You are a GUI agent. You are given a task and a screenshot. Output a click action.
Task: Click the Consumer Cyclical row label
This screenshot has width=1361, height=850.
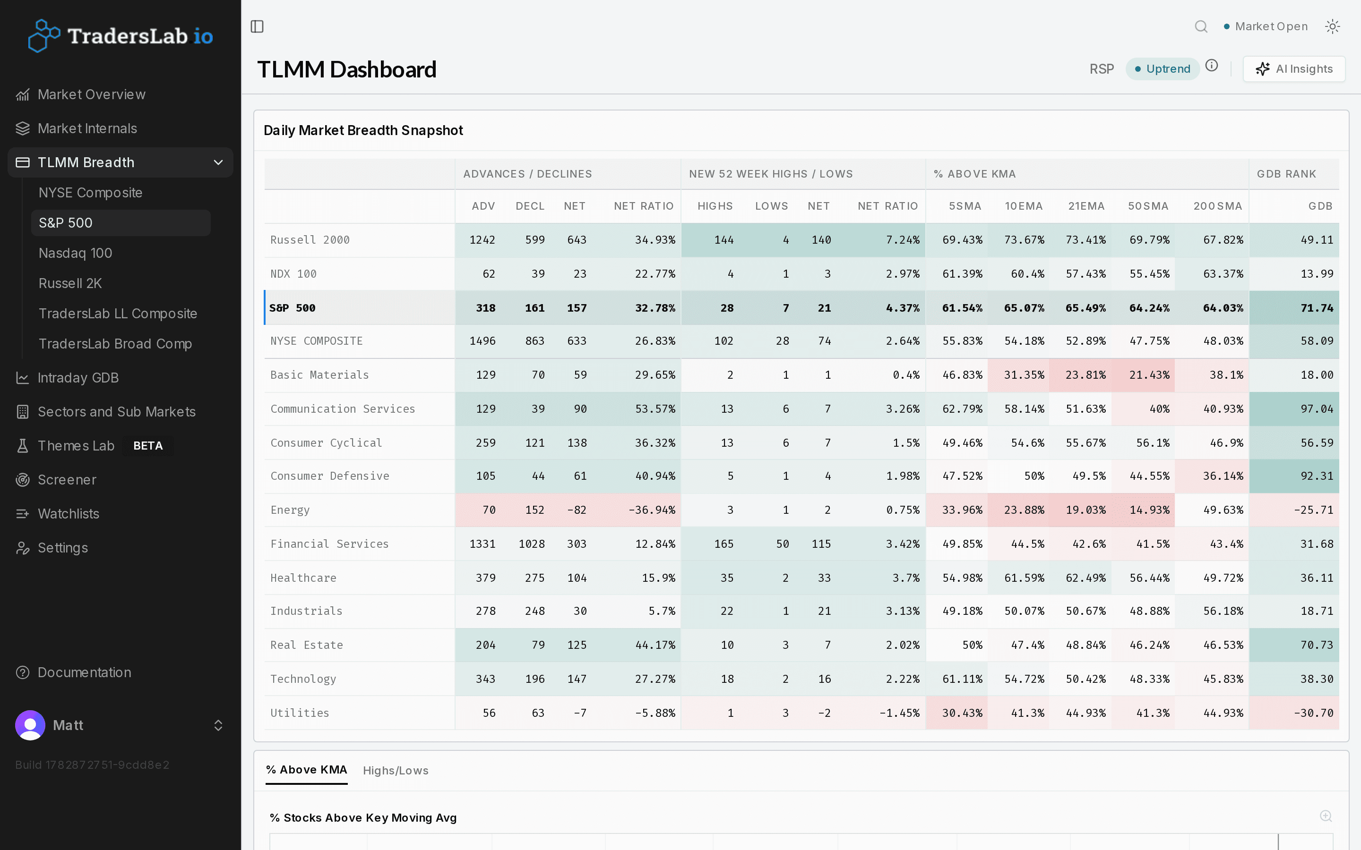click(x=326, y=442)
